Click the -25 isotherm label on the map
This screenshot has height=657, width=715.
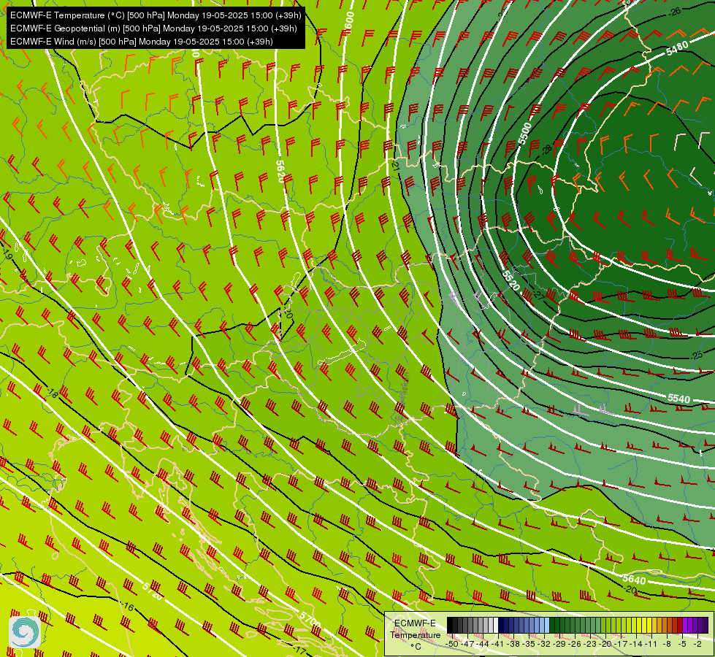pyautogui.click(x=697, y=356)
